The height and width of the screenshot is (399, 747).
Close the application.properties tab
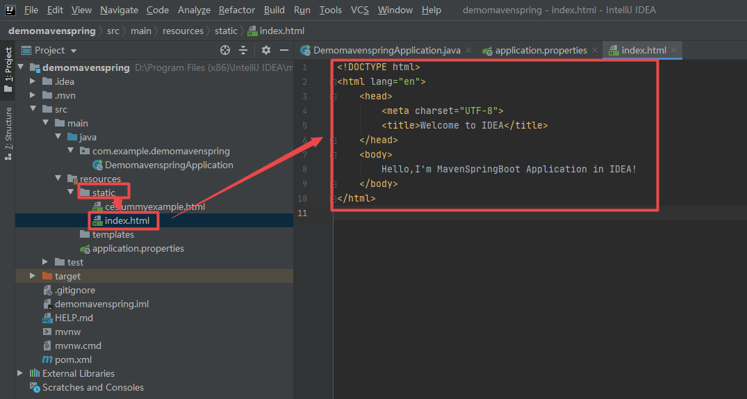tap(595, 50)
